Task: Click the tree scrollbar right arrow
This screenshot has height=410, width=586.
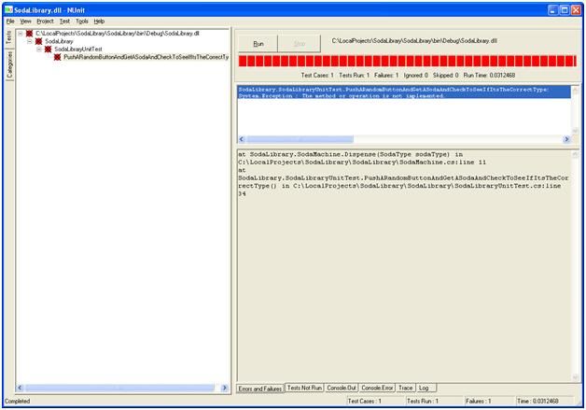Action: click(224, 388)
